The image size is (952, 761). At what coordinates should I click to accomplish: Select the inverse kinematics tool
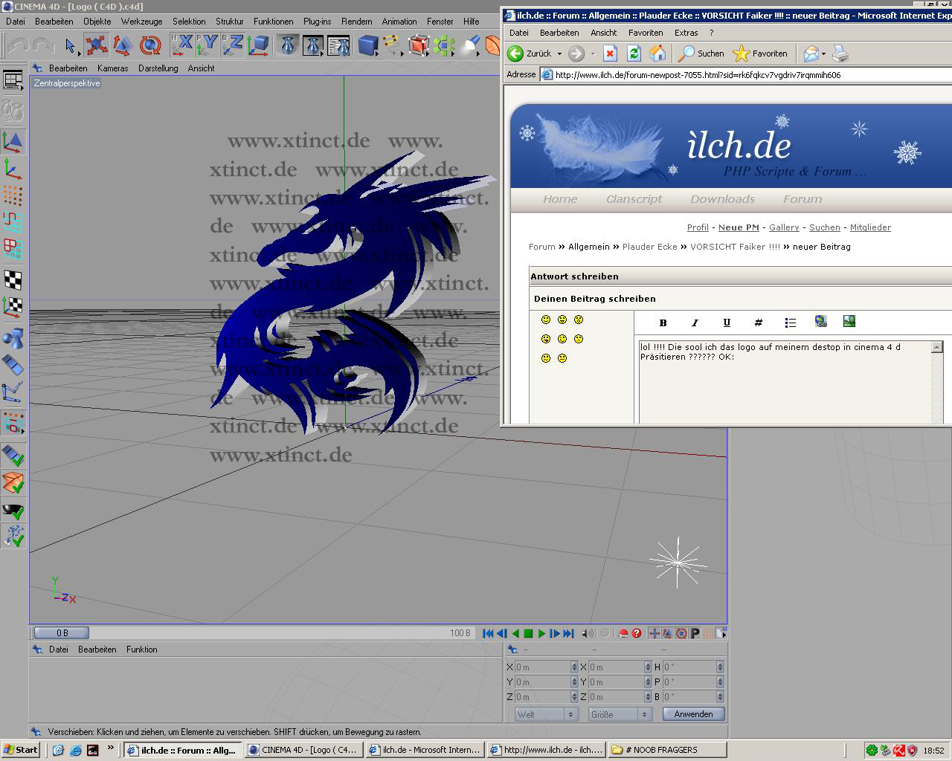pyautogui.click(x=13, y=392)
